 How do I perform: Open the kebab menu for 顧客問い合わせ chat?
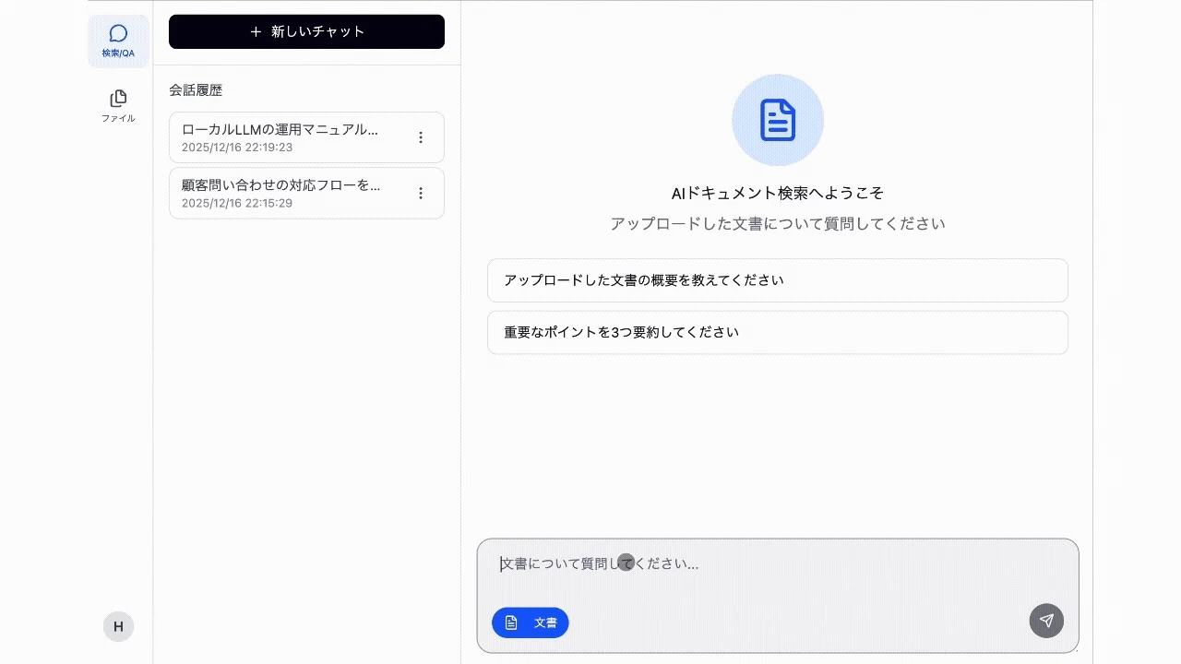[x=421, y=193]
